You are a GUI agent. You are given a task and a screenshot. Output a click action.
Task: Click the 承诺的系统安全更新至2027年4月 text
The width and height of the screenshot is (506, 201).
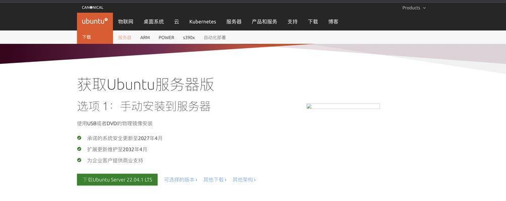(x=125, y=138)
